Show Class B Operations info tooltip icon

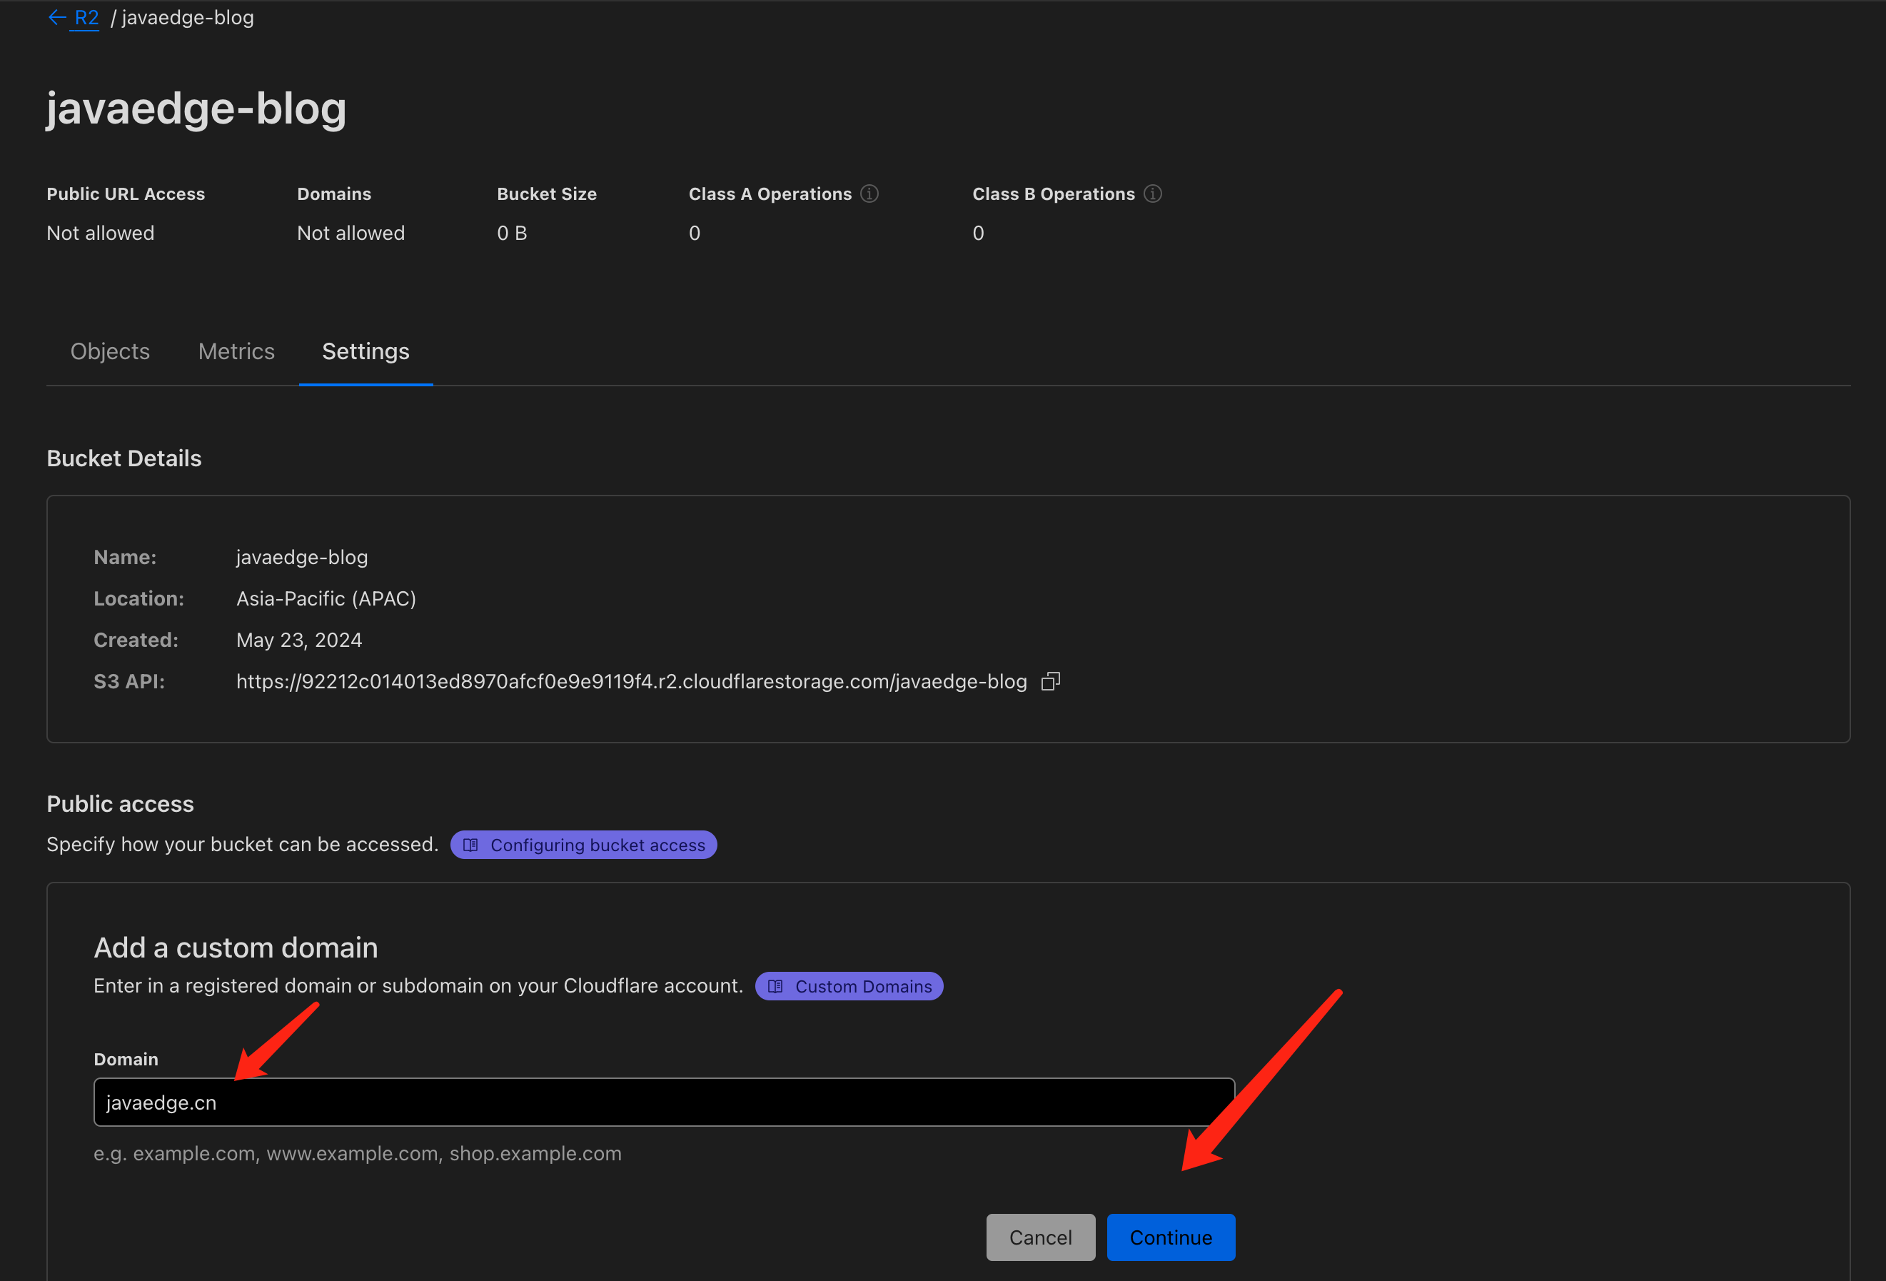[1152, 194]
